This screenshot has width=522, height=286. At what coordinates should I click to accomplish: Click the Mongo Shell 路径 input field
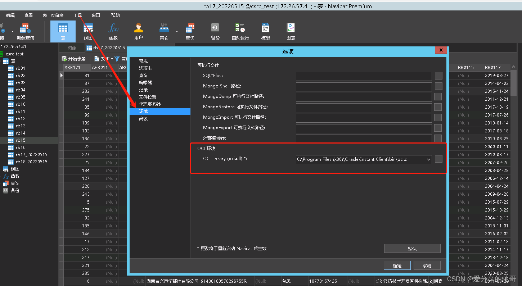[364, 86]
